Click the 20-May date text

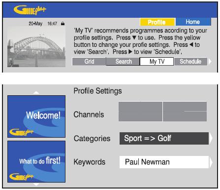(x=35, y=24)
